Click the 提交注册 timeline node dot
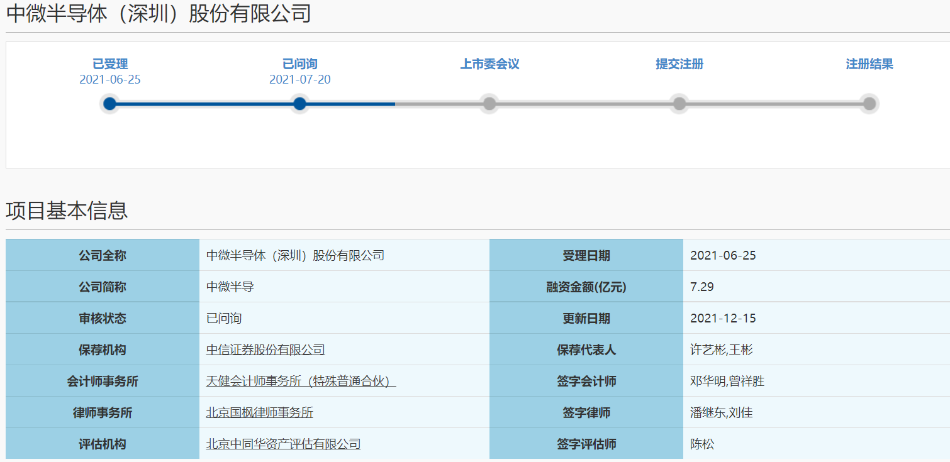 coord(679,104)
